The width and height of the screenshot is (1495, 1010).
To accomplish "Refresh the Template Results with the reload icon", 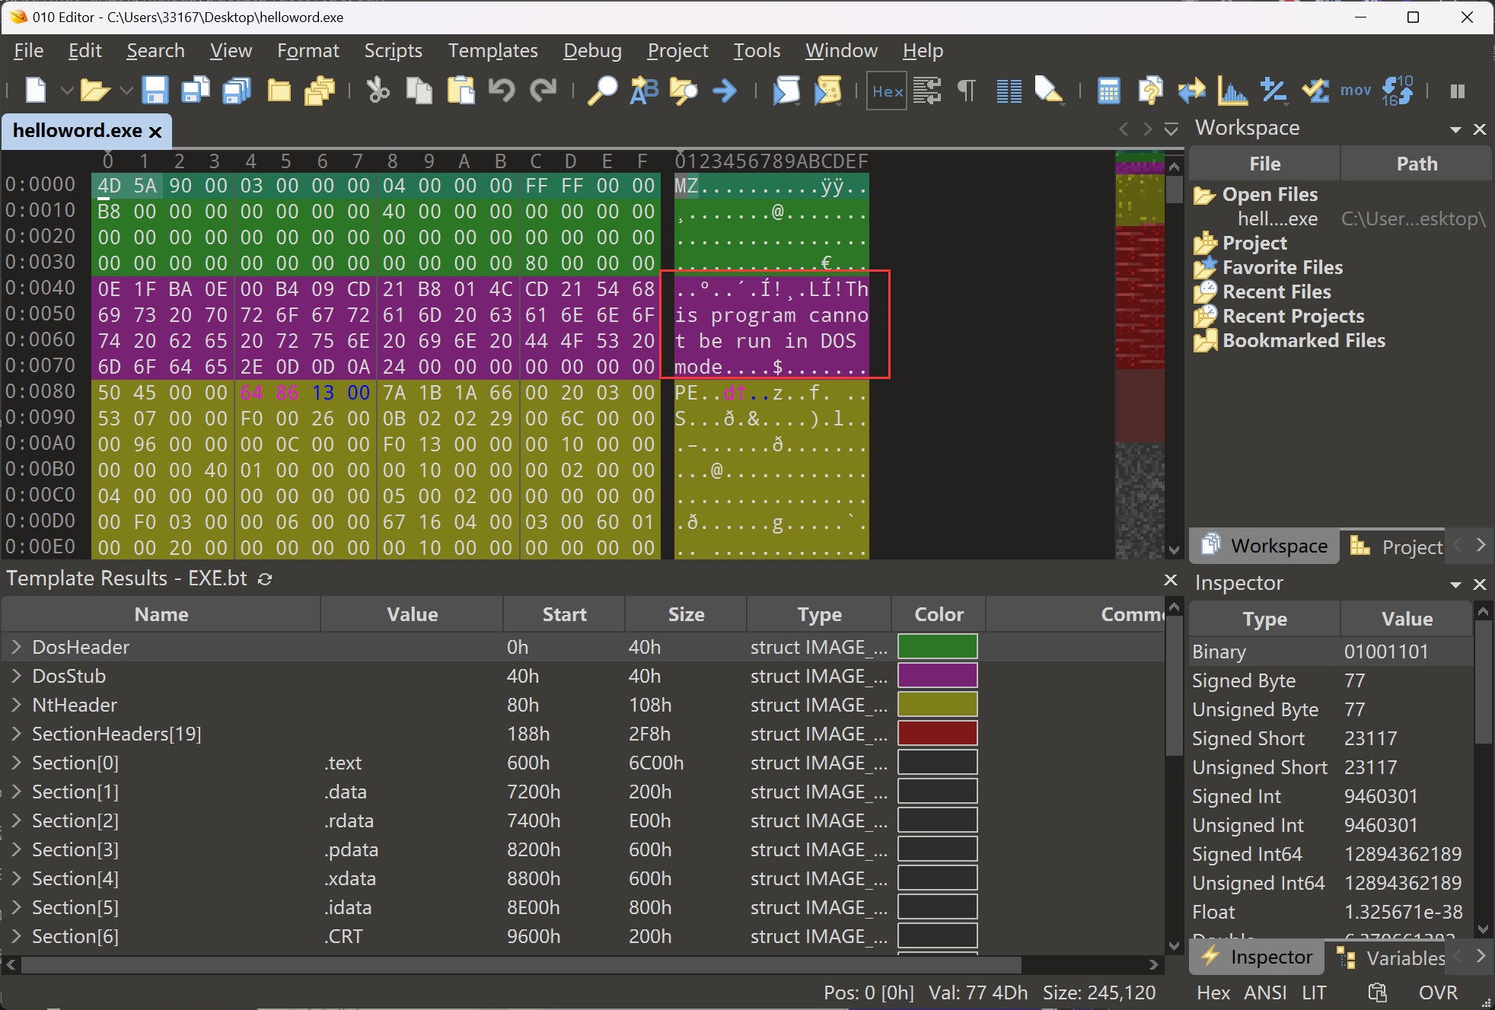I will 265,579.
